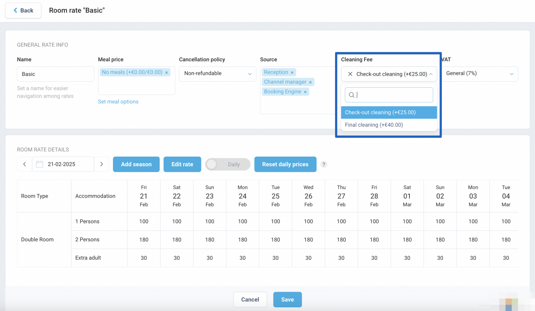The width and height of the screenshot is (535, 311).
Task: Toggle the Daily switch
Action: (x=228, y=164)
